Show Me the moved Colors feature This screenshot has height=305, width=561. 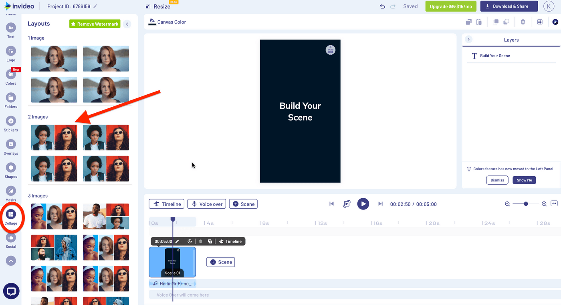524,180
